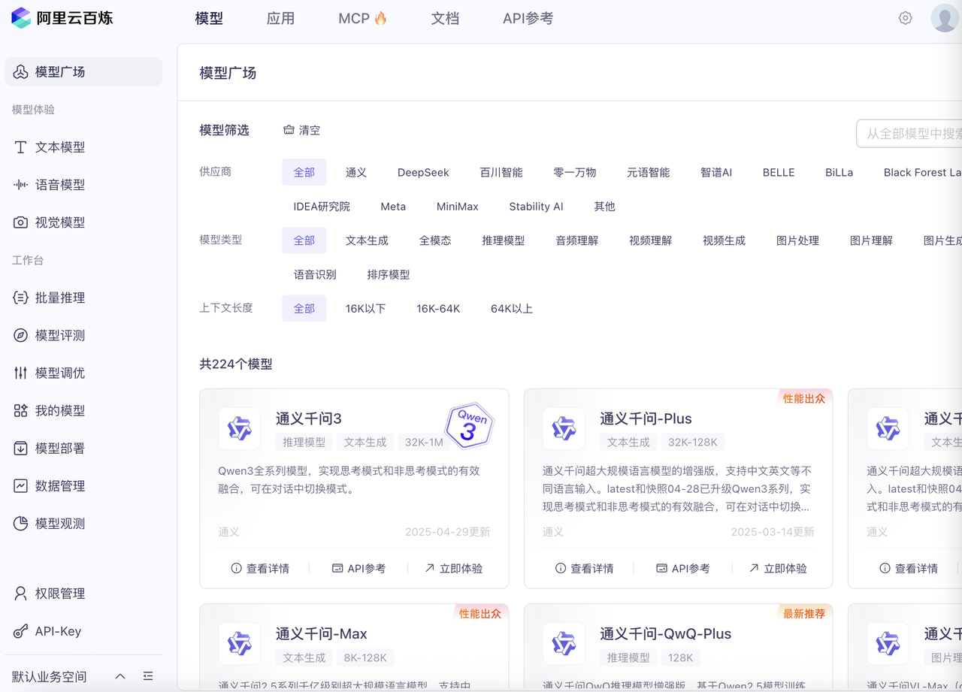The width and height of the screenshot is (962, 692).
Task: View details 查看详情 for 通义千问3
Action: 260,569
